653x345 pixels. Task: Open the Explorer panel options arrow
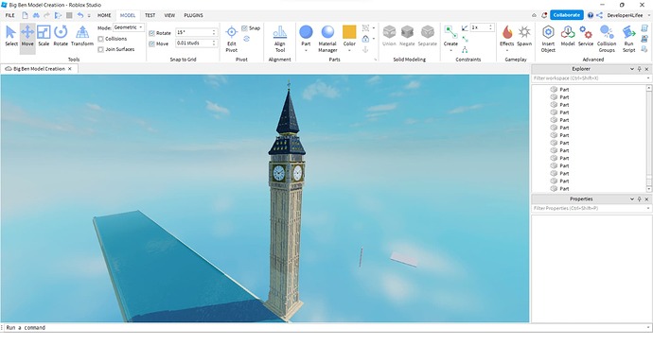point(632,69)
